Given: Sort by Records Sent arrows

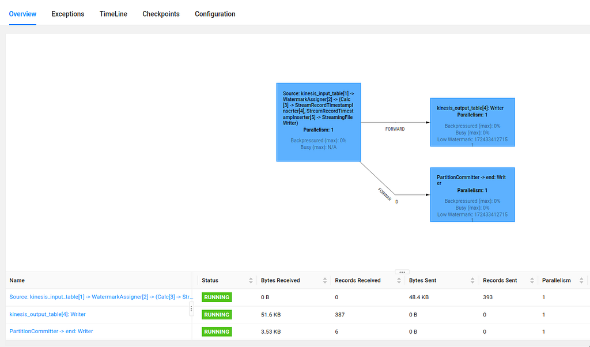Looking at the screenshot, I should [532, 280].
